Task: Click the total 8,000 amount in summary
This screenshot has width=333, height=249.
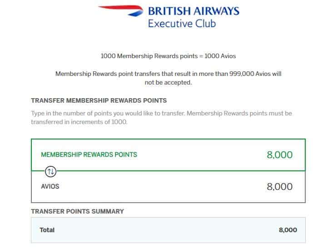Action: (x=288, y=230)
